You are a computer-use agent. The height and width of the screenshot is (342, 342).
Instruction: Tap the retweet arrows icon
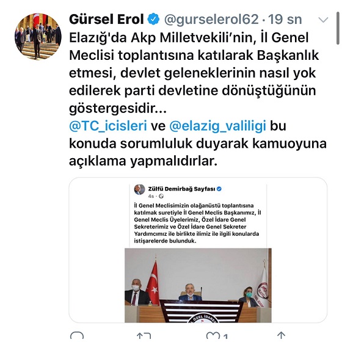pos(144,337)
